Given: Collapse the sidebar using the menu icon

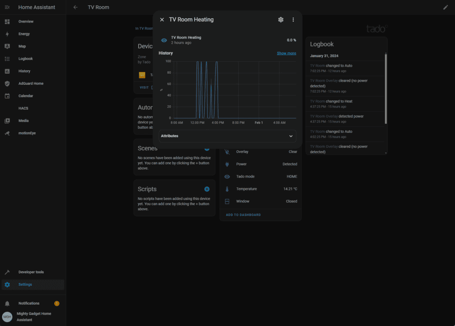Looking at the screenshot, I should coord(7,7).
